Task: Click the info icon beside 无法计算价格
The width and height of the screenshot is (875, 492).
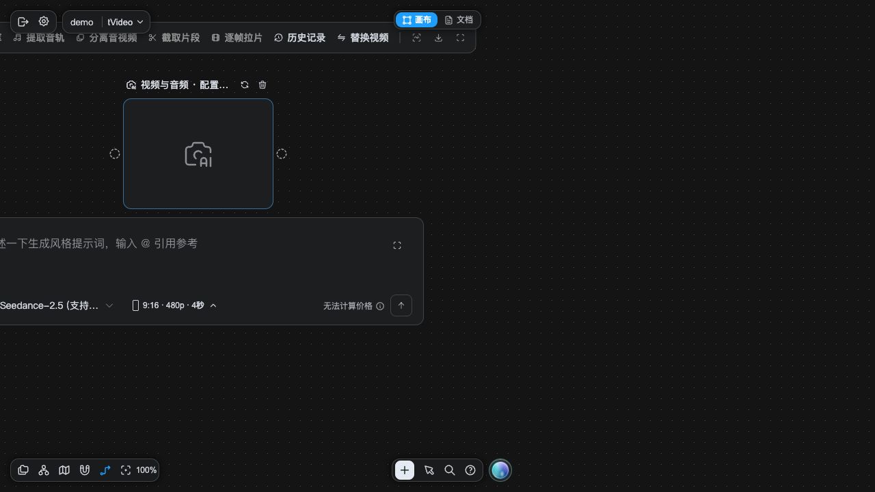Action: coord(380,306)
